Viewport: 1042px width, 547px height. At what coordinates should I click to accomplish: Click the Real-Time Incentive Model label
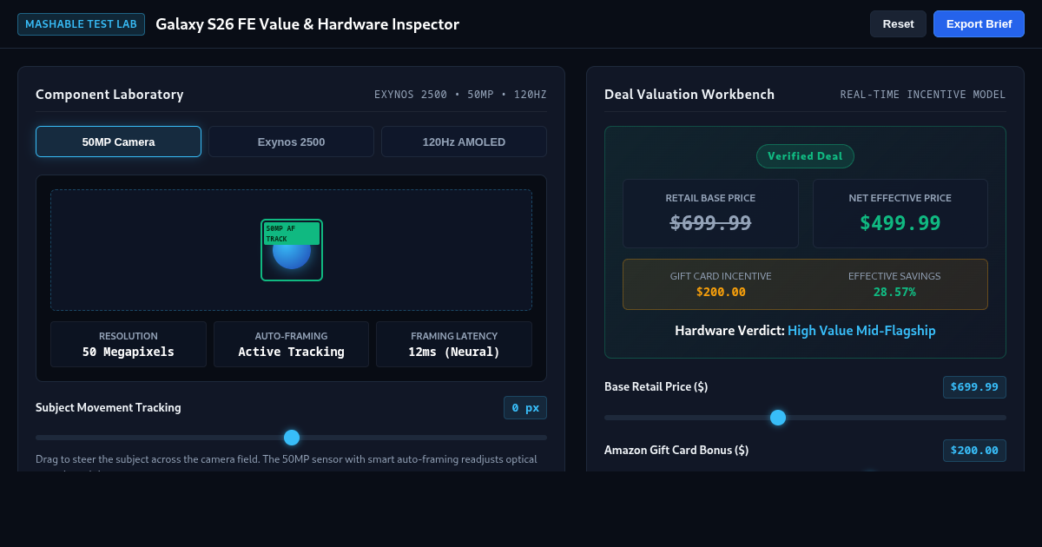coord(923,95)
